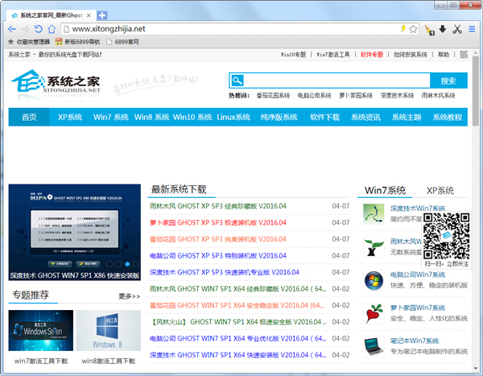Screen dimensions: 483x376
Task: Click the scissors screenshot tool icon
Action: (457, 29)
